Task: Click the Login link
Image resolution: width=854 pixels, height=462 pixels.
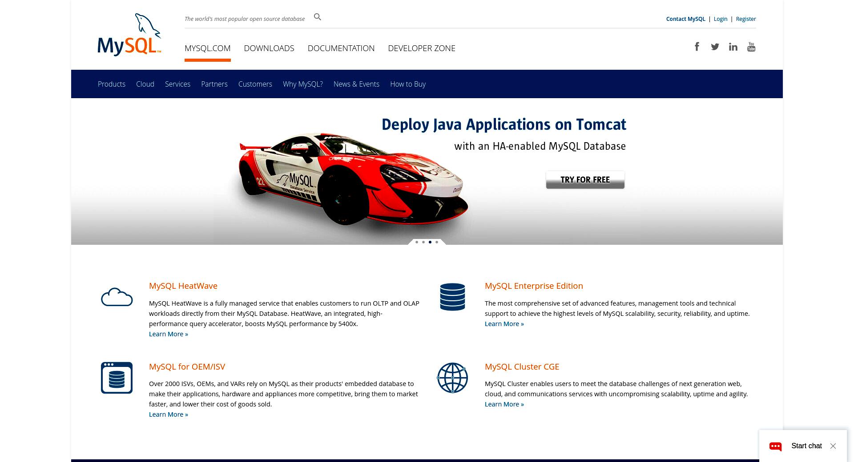Action: coord(721,19)
